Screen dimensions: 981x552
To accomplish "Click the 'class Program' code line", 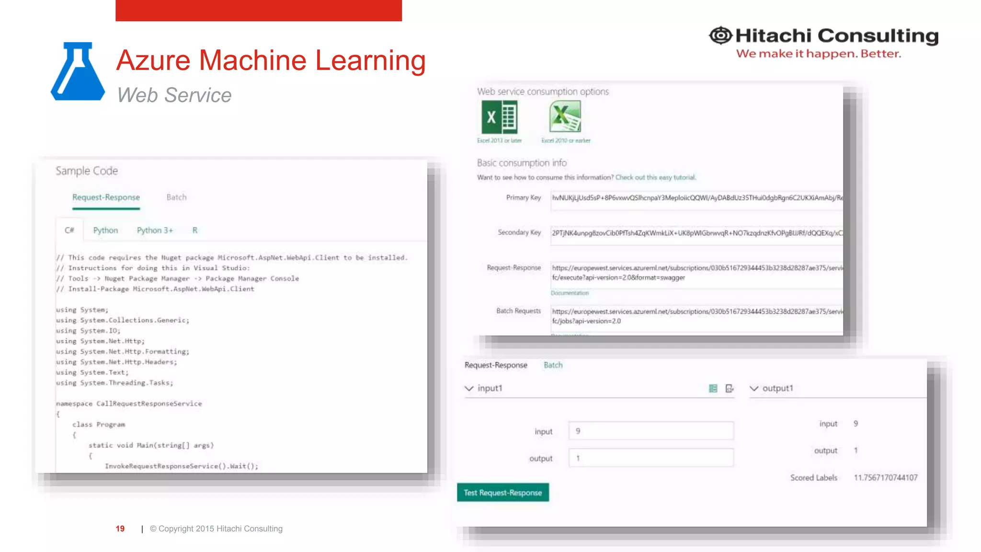I will 99,425.
